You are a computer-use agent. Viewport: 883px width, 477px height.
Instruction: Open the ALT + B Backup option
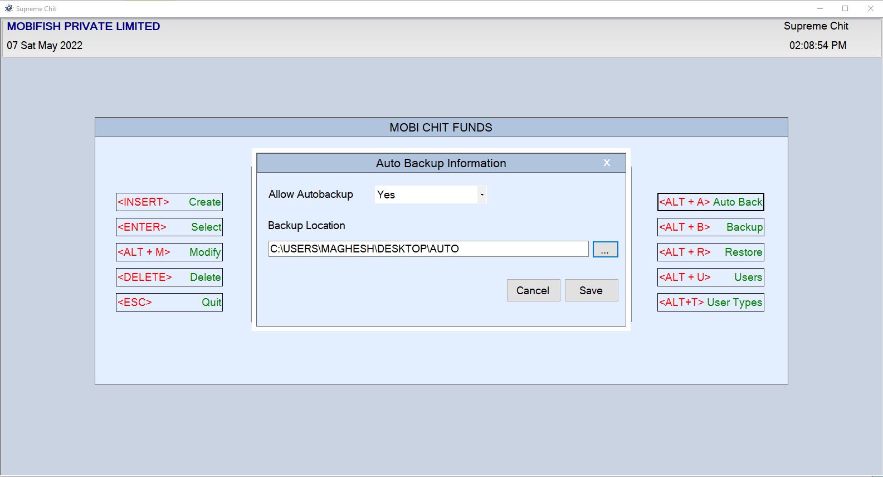[711, 227]
